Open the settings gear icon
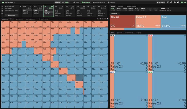187x109 pixels. click(x=175, y=2)
